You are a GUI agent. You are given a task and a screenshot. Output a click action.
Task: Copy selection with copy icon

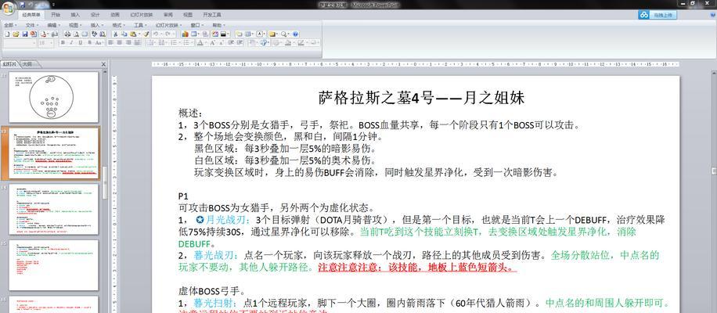[124, 34]
